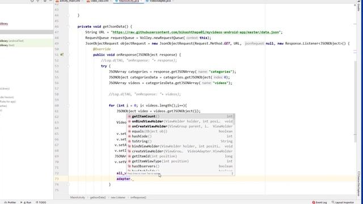Image resolution: width=363 pixels, height=204 pixels.
Task: Click the project panel locate target icon
Action: (x=32, y=1)
